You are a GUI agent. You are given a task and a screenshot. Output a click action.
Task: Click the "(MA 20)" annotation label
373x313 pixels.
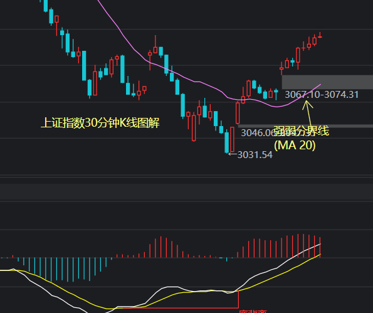(x=295, y=145)
